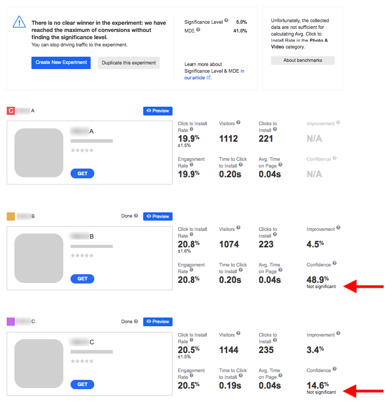Open Preview for variation C
This screenshot has width=392, height=401.
click(158, 322)
